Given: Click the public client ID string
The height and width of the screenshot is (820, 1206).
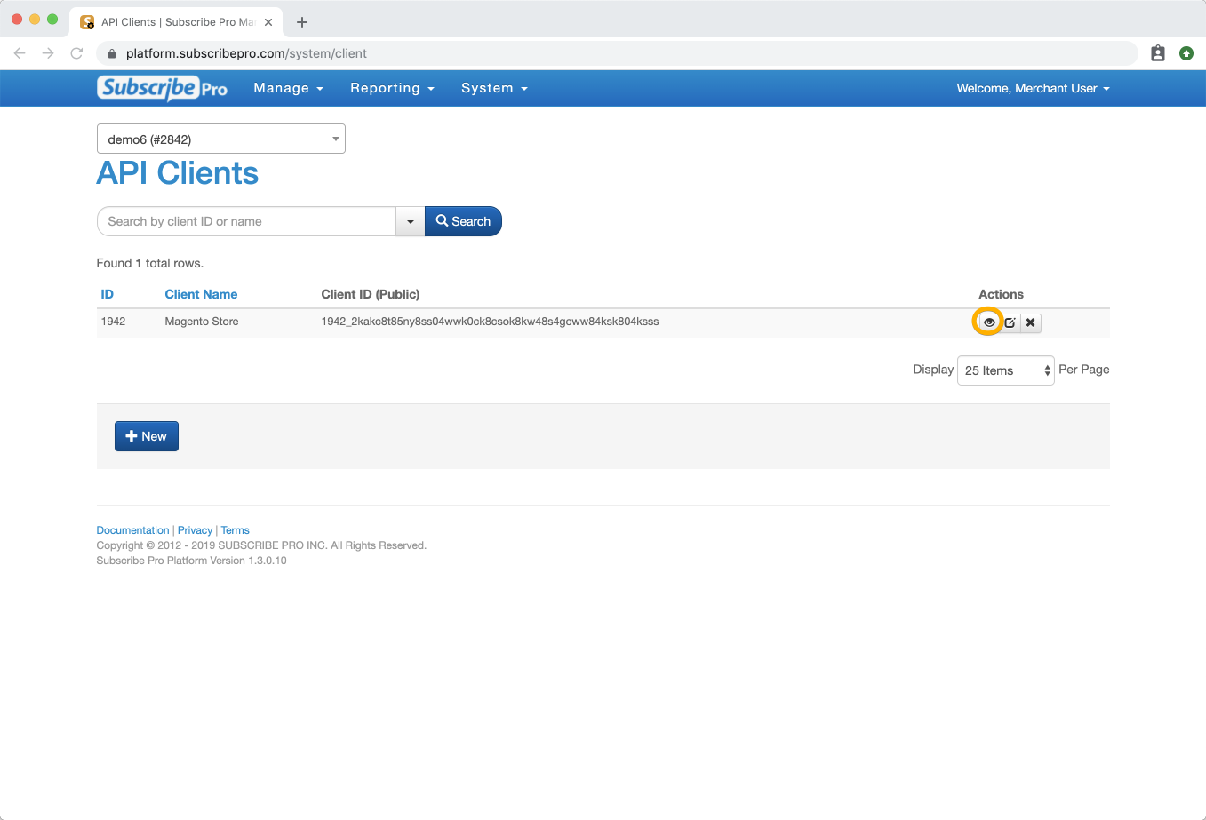Looking at the screenshot, I should (490, 322).
